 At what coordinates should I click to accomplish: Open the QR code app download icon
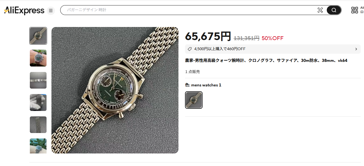click(x=355, y=10)
